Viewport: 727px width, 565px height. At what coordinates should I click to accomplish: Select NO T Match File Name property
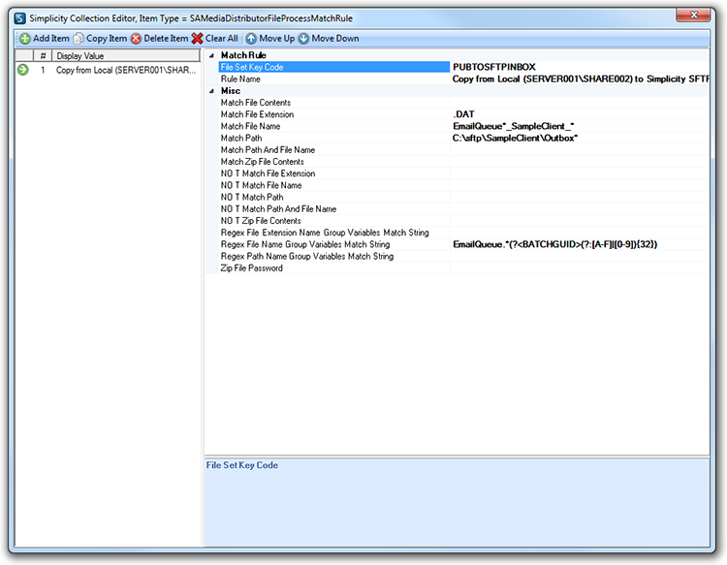[x=333, y=185]
